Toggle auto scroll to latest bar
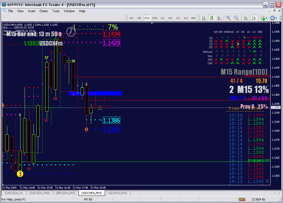283x203 pixels. [246, 18]
